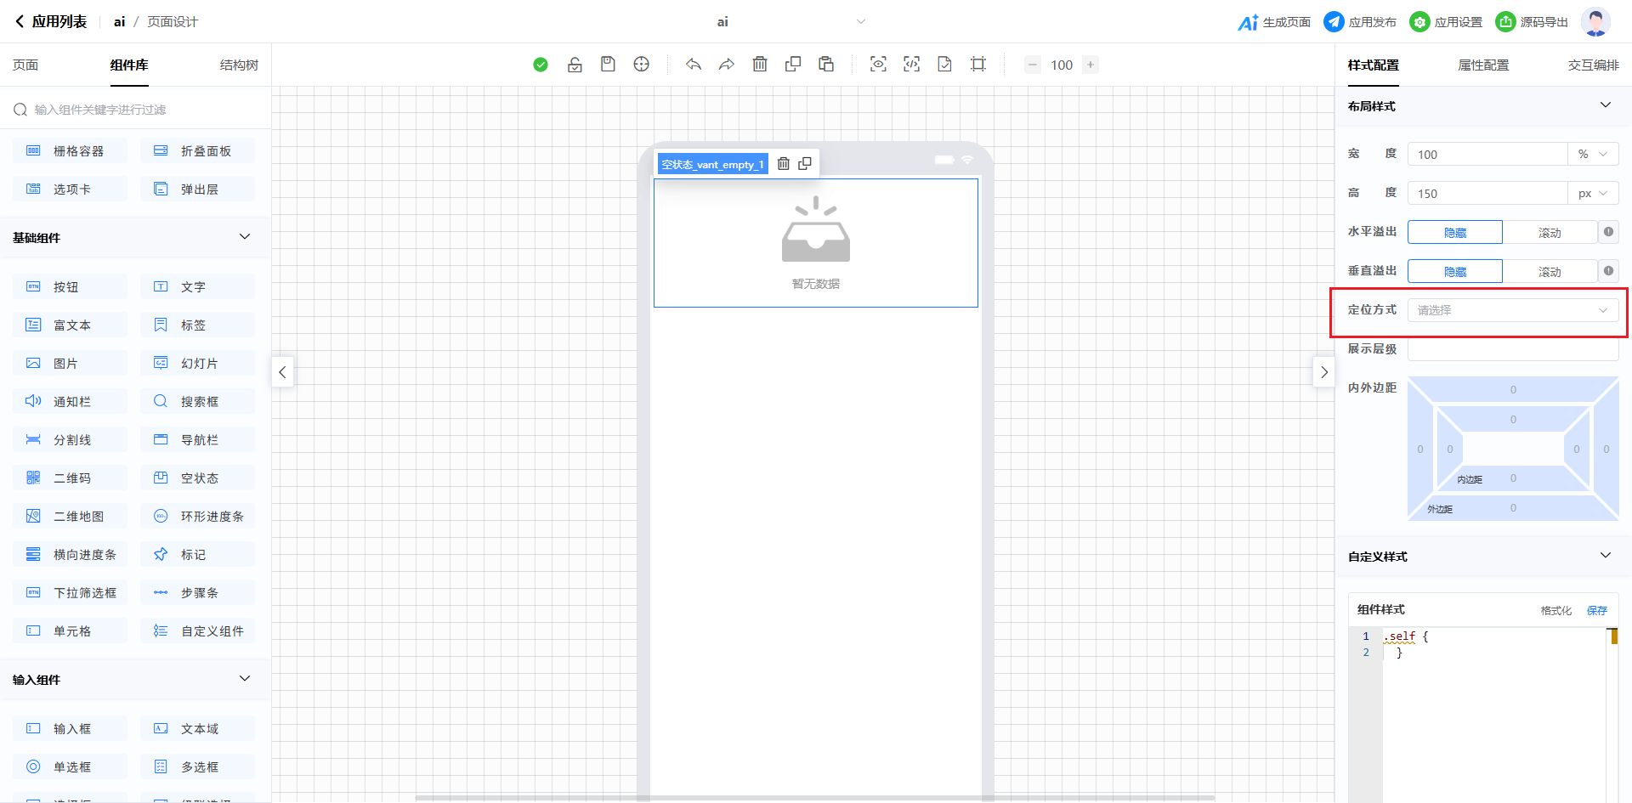Image resolution: width=1632 pixels, height=803 pixels.
Task: Click the 生成页面 AI button
Action: coord(1274,22)
